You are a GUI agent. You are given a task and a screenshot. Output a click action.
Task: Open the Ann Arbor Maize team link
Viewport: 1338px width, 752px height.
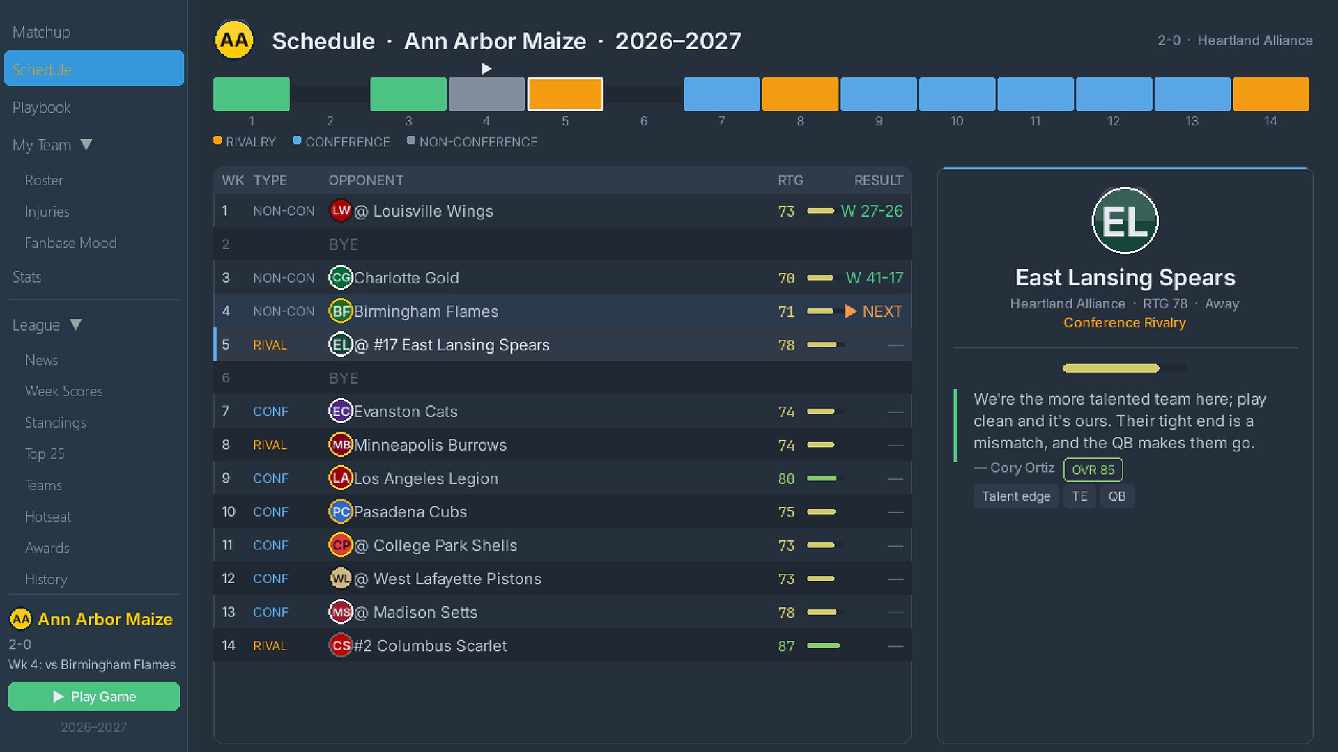point(105,619)
